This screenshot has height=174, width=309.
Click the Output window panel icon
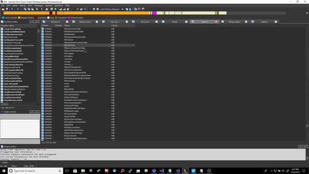click(x=2, y=146)
